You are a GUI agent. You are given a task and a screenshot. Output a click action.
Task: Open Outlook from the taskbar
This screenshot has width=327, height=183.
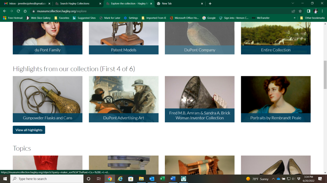[152, 179]
